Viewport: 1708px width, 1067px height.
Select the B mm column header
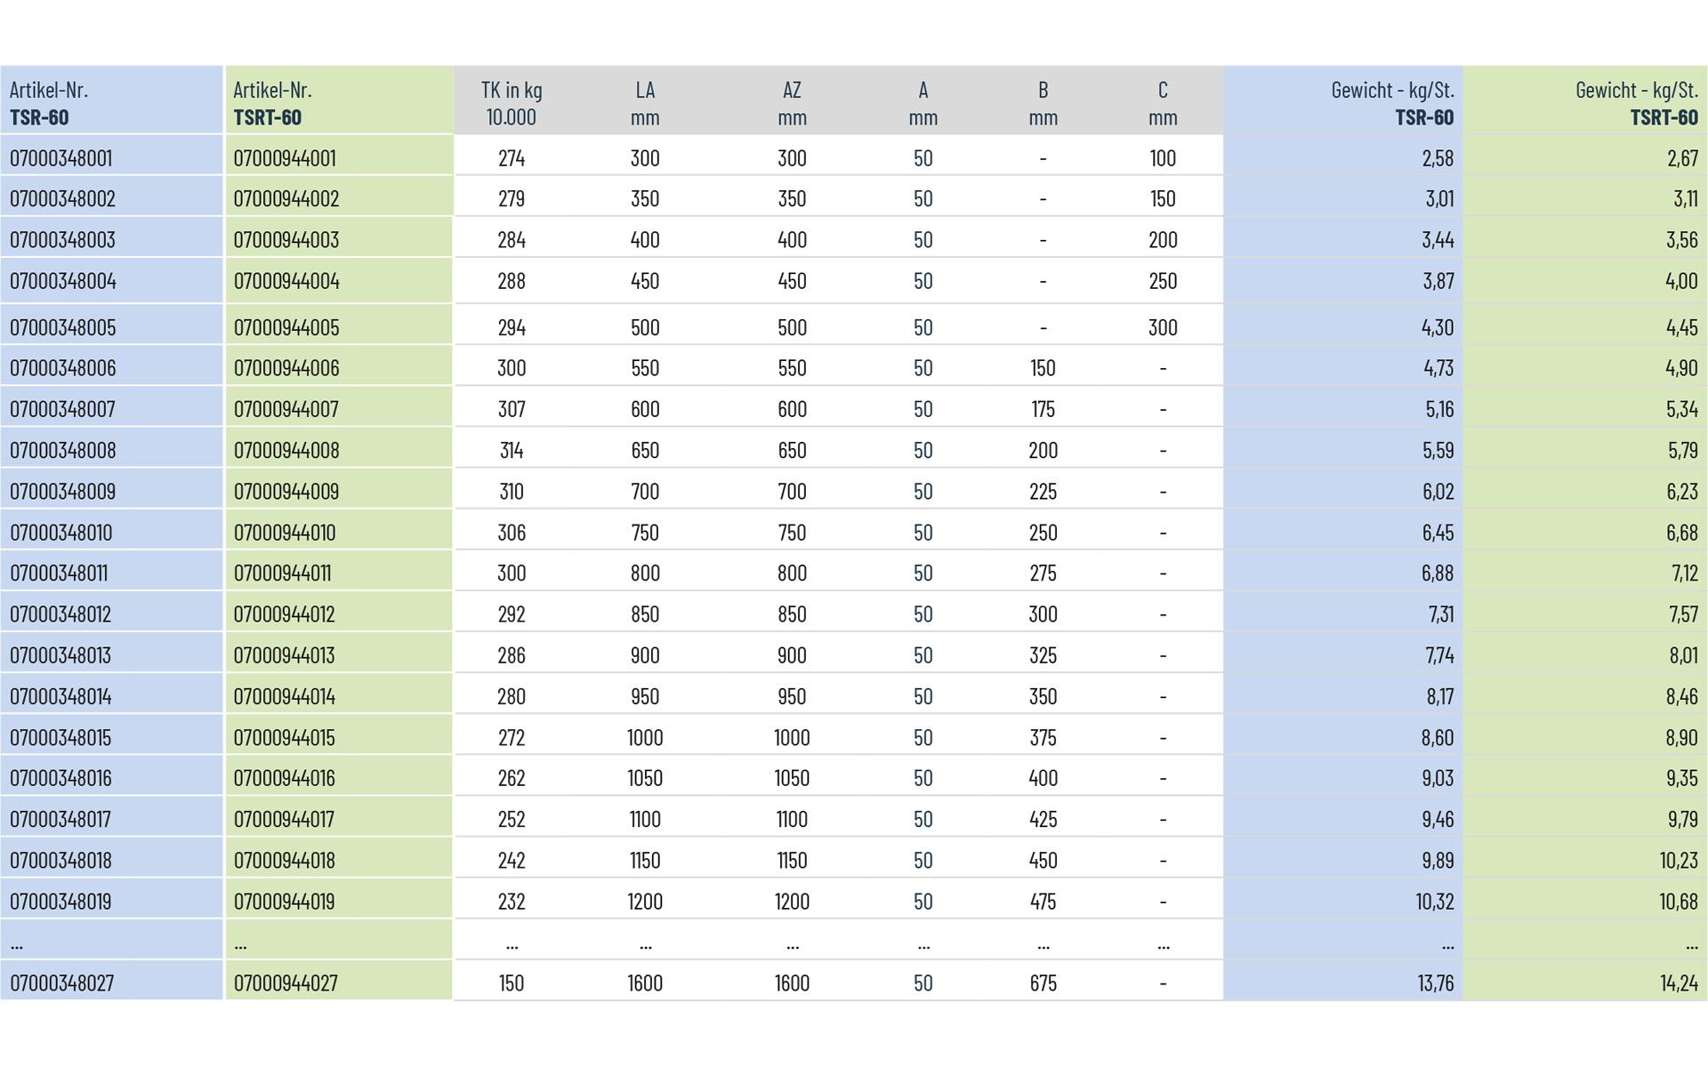pyautogui.click(x=1043, y=103)
